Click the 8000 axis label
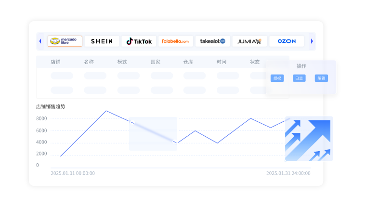Screen dimensions: 366x207 (x=41, y=118)
